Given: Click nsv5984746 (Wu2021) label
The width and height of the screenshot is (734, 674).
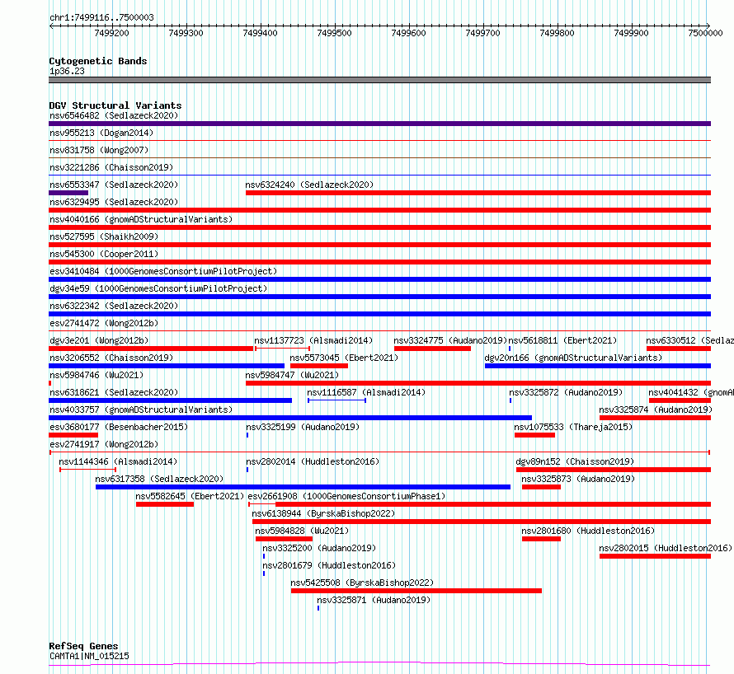Looking at the screenshot, I should click(96, 375).
